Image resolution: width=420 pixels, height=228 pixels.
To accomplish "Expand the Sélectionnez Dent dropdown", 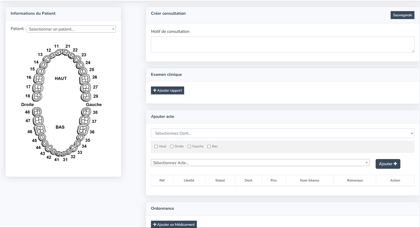I will pyautogui.click(x=282, y=133).
